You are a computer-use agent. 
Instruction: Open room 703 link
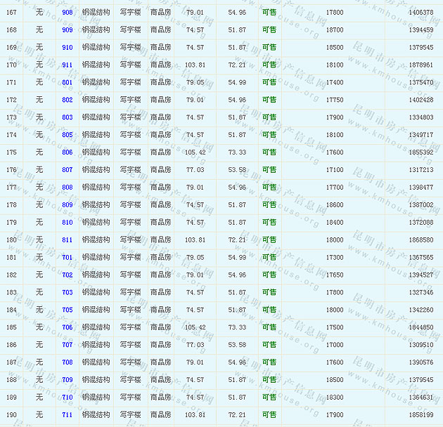coord(67,293)
